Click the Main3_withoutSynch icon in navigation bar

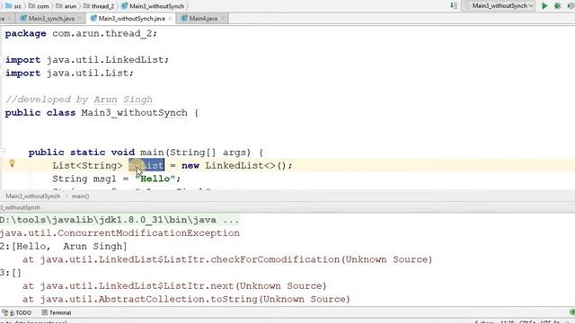(x=125, y=6)
